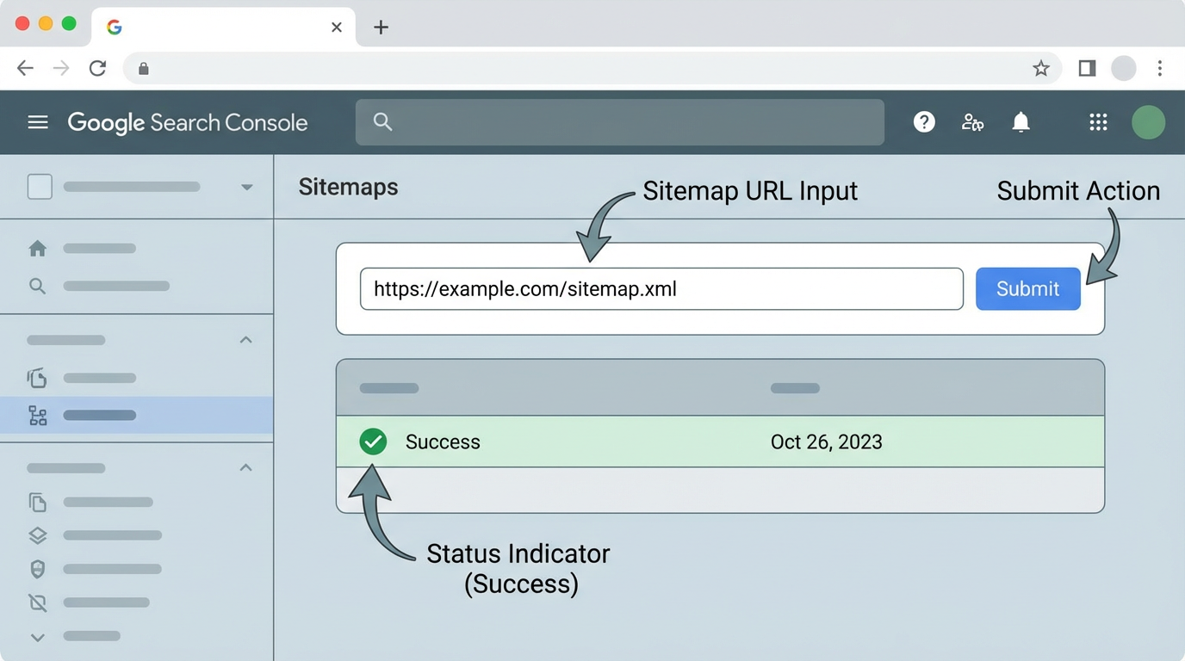Expand the property selector dropdown

tap(247, 187)
